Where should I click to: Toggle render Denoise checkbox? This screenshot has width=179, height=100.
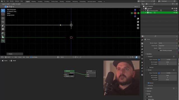[x=149, y=83]
